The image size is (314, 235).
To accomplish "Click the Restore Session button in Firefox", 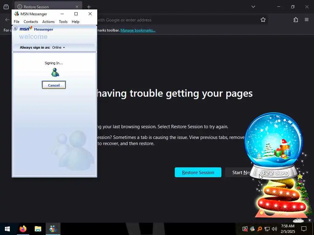I will (198, 172).
